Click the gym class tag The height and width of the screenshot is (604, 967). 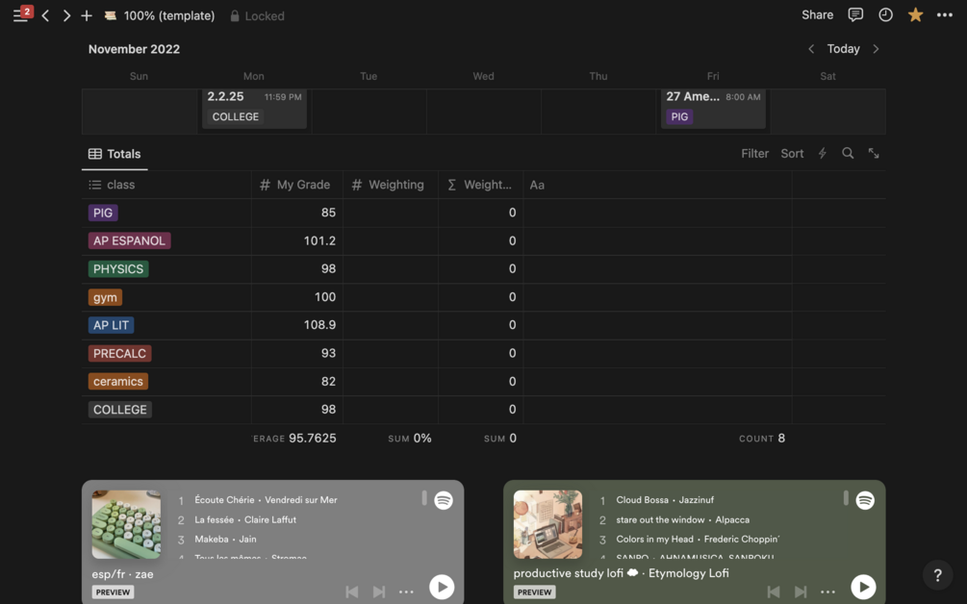point(105,298)
